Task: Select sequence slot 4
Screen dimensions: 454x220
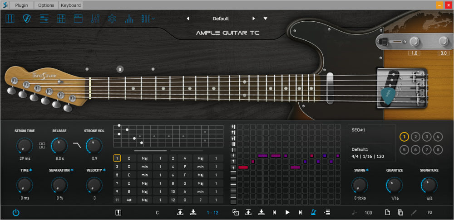Action: 438,137
